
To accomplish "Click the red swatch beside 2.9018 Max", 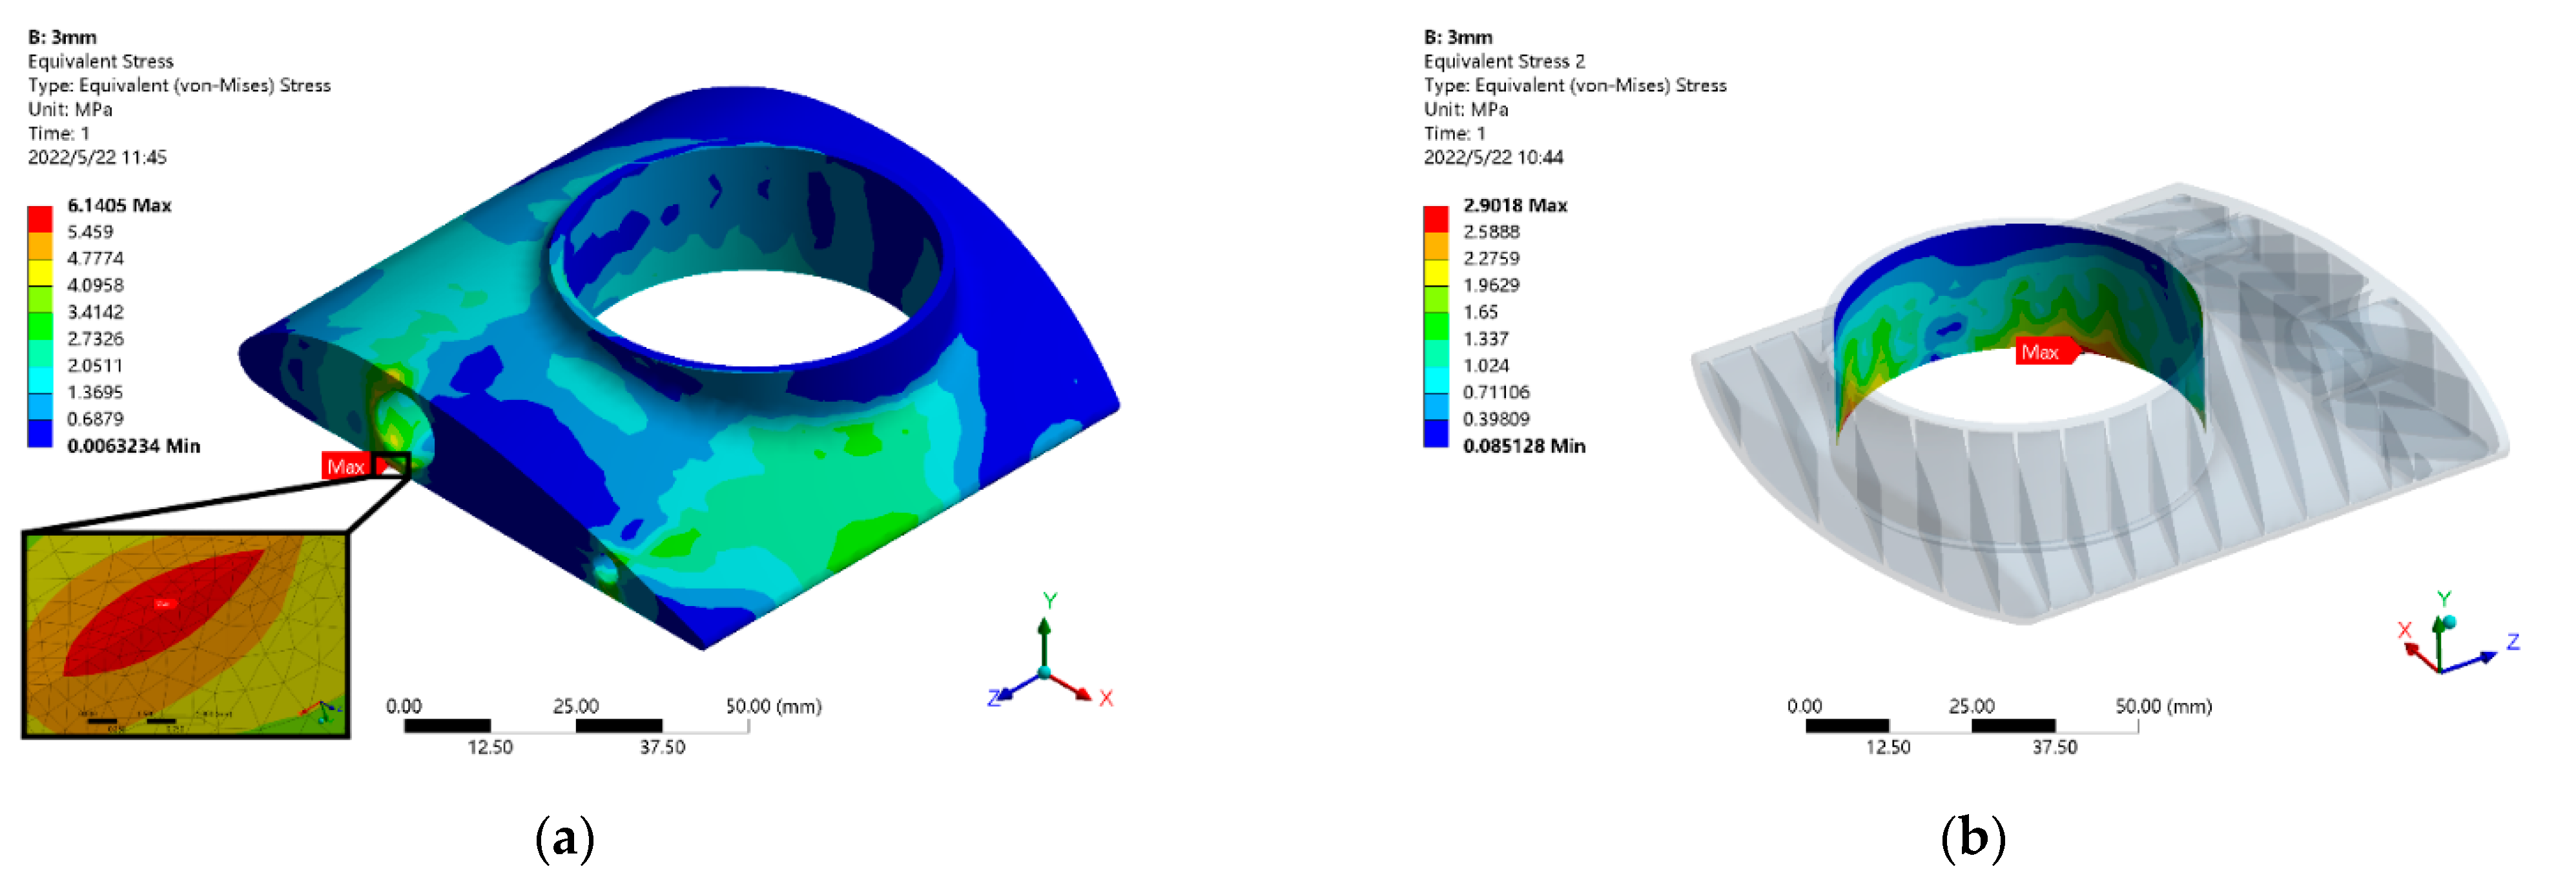I will tap(1435, 219).
